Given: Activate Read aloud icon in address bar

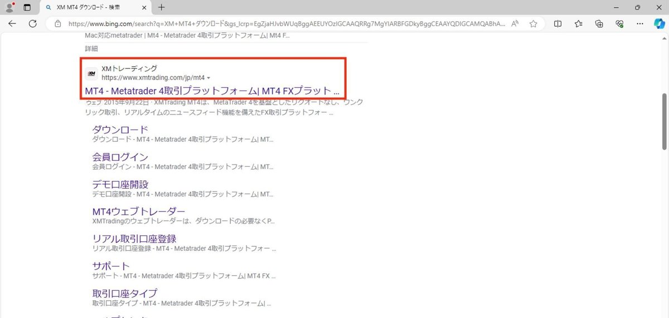Looking at the screenshot, I should 515,24.
